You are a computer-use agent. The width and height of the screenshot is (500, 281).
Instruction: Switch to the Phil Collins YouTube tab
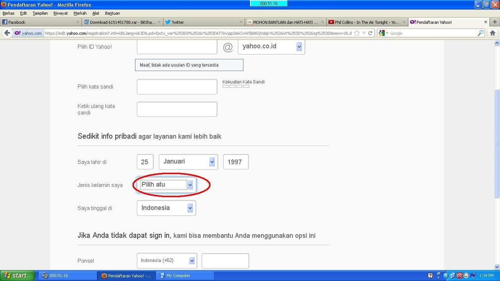coord(367,22)
